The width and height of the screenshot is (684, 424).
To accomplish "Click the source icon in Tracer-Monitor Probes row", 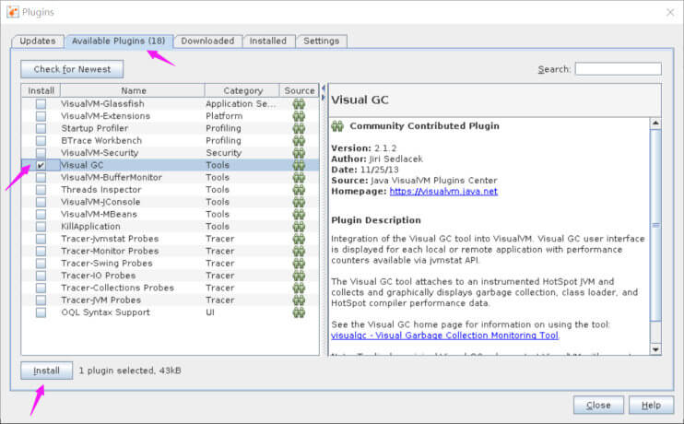I will click(x=299, y=251).
